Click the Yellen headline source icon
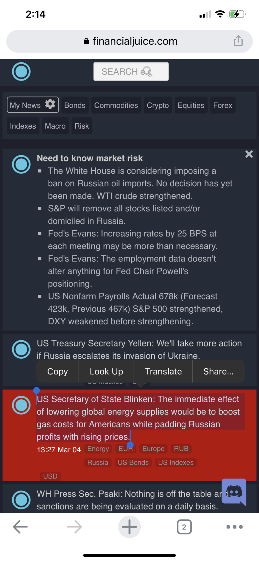Screen dimensions: 259x562 [x=21, y=349]
